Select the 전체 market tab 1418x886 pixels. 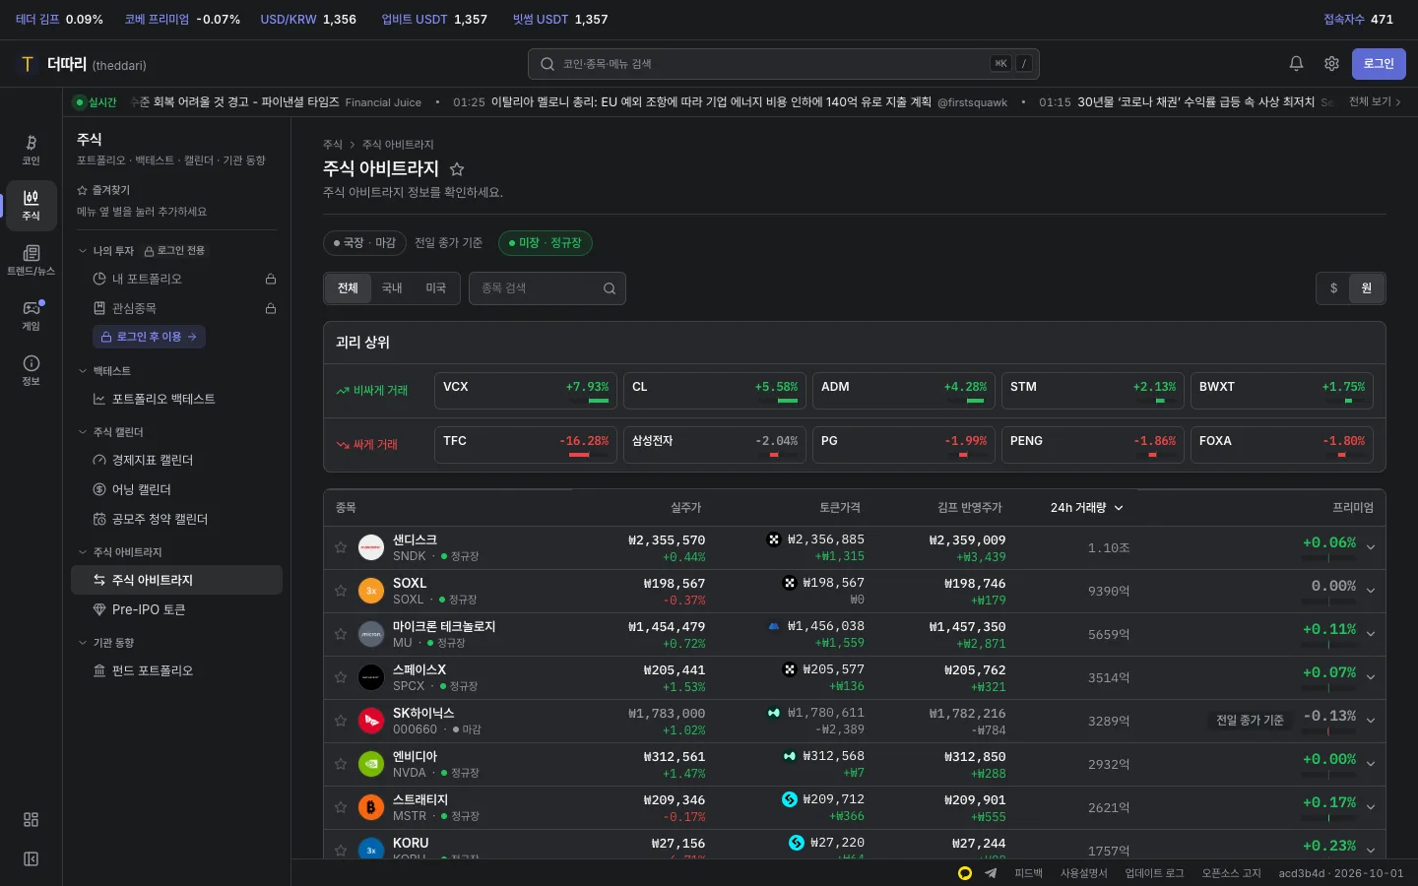(348, 288)
